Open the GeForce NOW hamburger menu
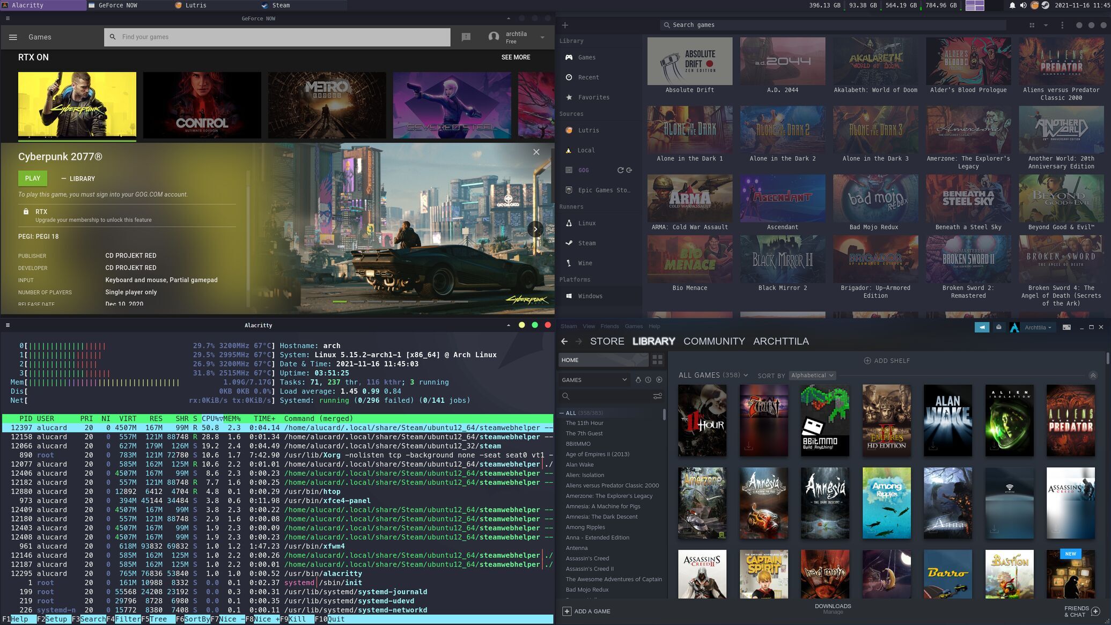Screen dimensions: 1111x625 pos(13,37)
